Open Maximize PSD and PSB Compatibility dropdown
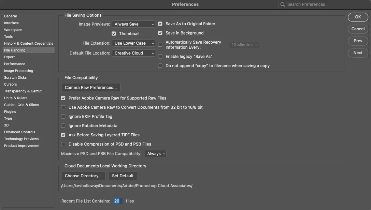Screen dimensions: 371x210 click(156, 154)
